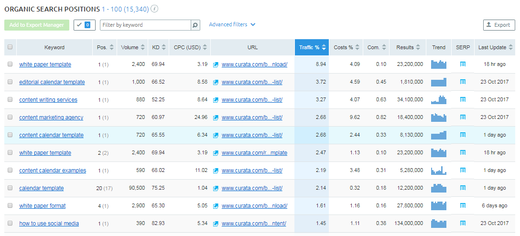Sort table by Results column
This screenshot has width=520, height=236.
408,47
